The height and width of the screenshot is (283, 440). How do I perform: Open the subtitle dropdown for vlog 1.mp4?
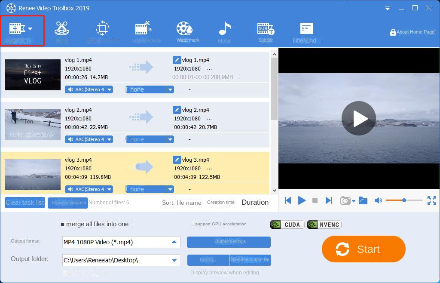(x=170, y=89)
